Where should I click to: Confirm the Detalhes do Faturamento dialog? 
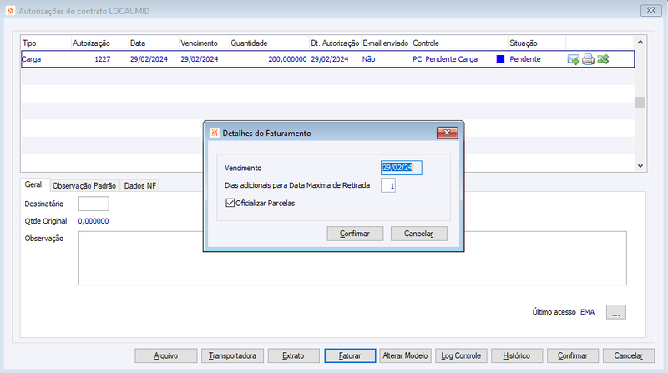coord(355,234)
